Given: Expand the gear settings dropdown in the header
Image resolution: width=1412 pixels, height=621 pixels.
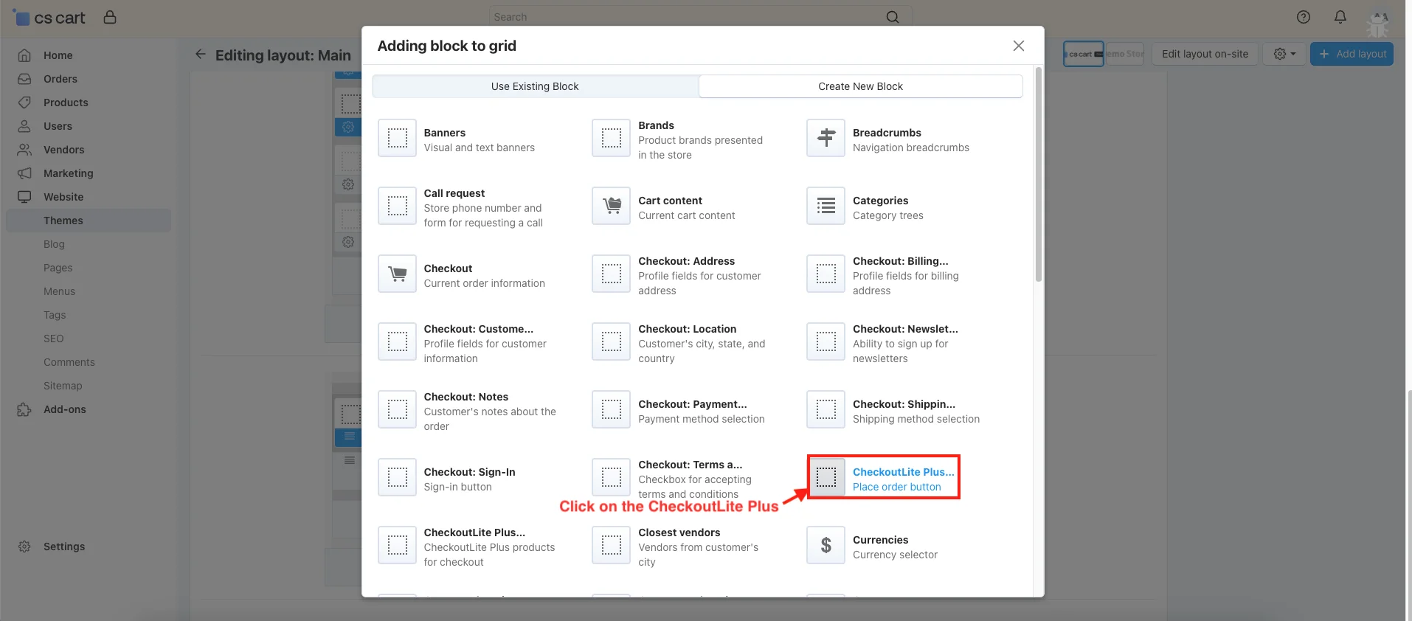Looking at the screenshot, I should (1284, 54).
